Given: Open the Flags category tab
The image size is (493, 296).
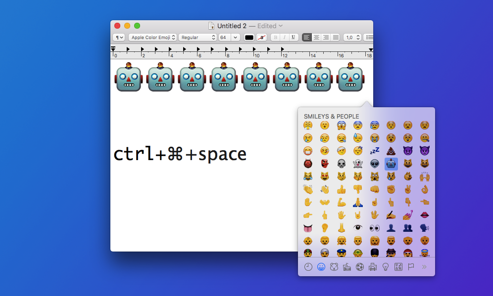Looking at the screenshot, I should [x=411, y=267].
